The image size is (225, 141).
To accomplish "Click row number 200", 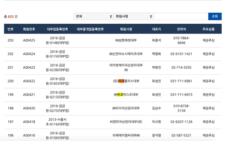I will pyautogui.click(x=11, y=81).
